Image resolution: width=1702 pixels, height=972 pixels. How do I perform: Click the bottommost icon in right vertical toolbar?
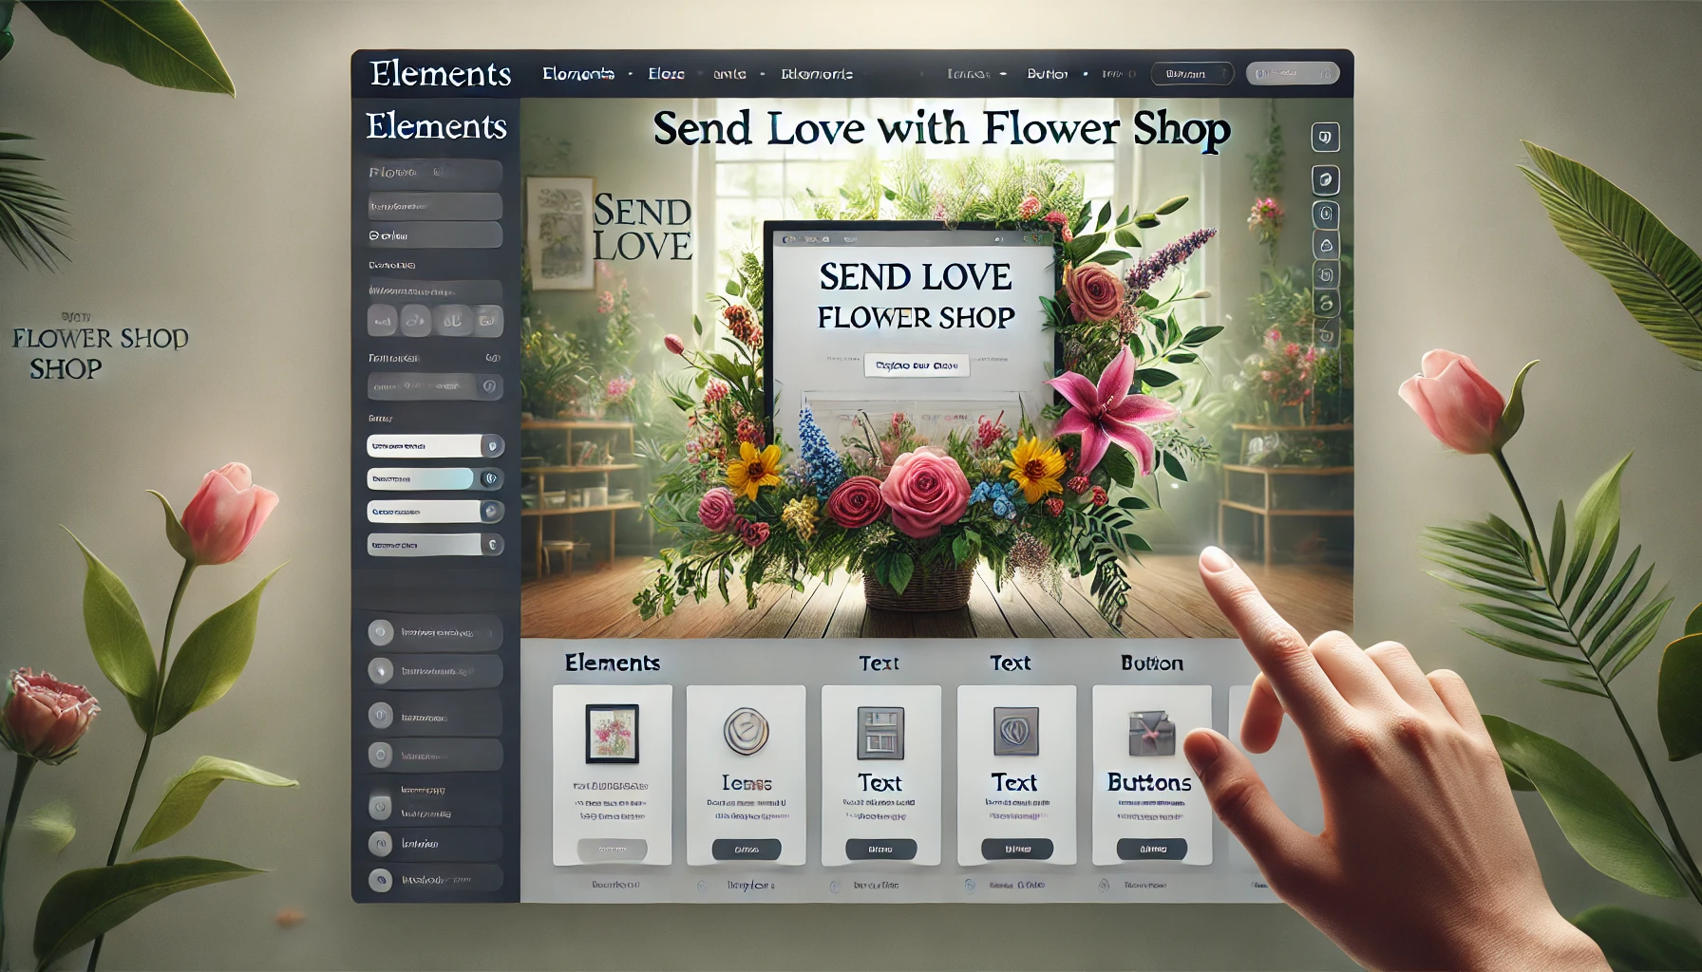point(1326,335)
